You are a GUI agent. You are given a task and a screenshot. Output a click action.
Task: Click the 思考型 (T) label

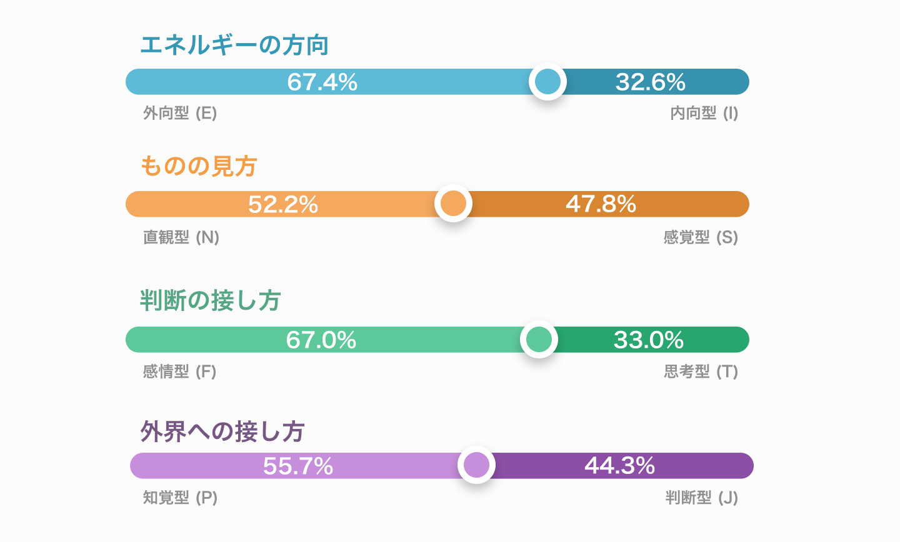(x=701, y=372)
